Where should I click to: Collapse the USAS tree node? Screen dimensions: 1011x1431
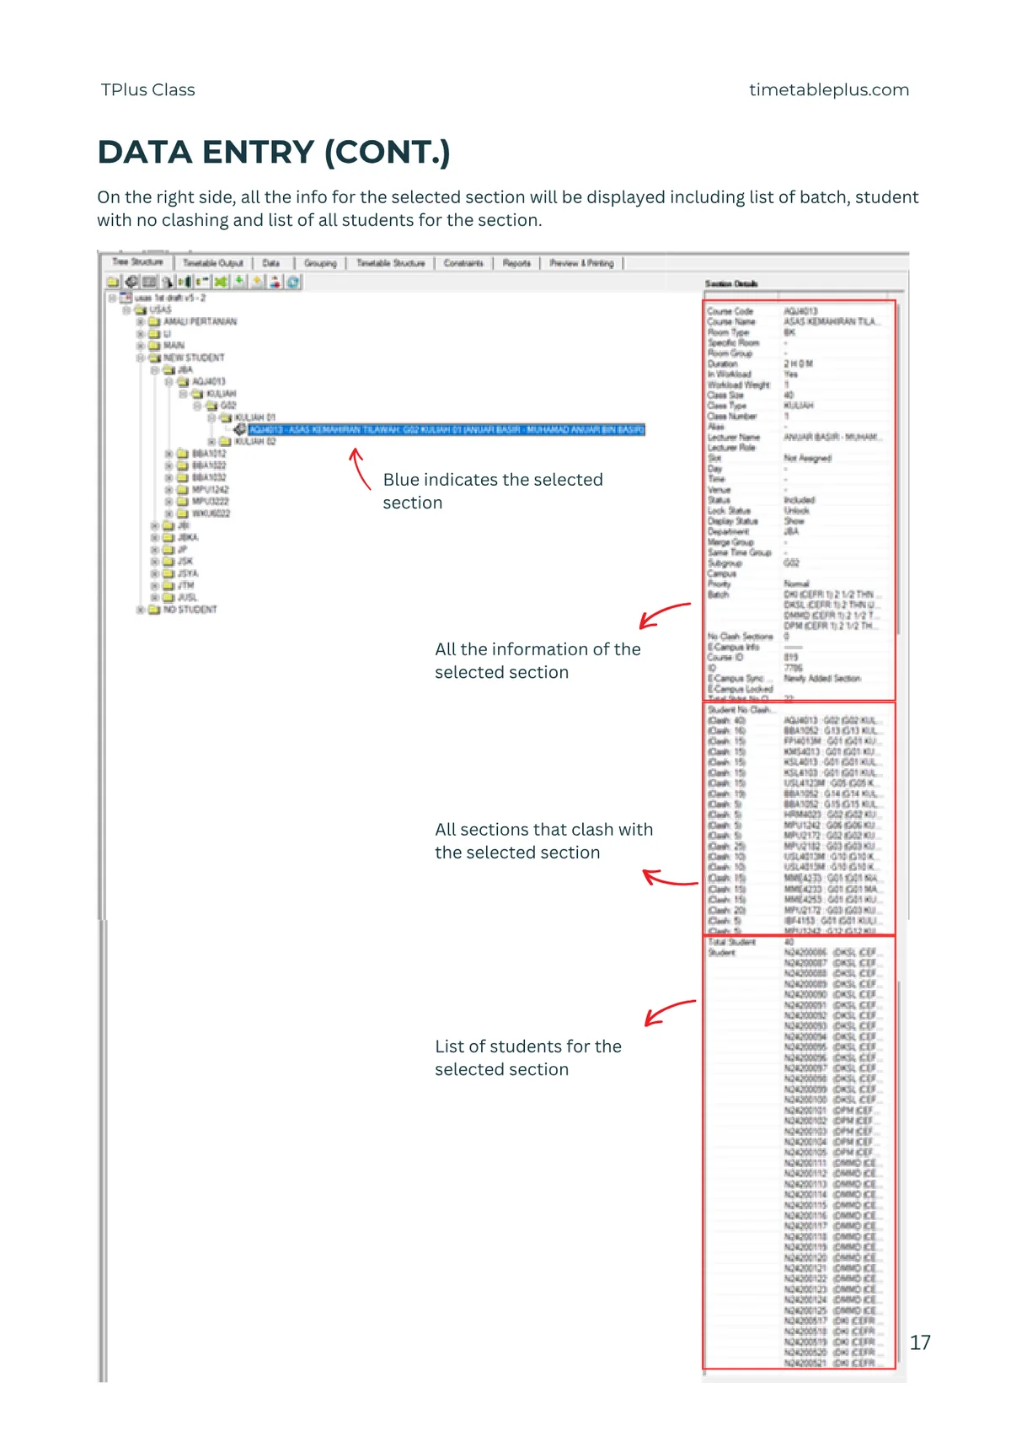(x=126, y=309)
